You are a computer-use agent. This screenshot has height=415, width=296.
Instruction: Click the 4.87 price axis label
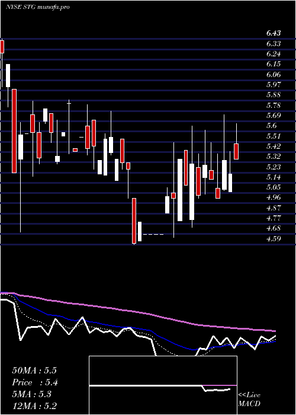[274, 207]
